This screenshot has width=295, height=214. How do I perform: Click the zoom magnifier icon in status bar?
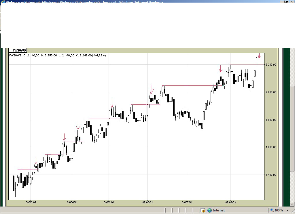click(272, 210)
